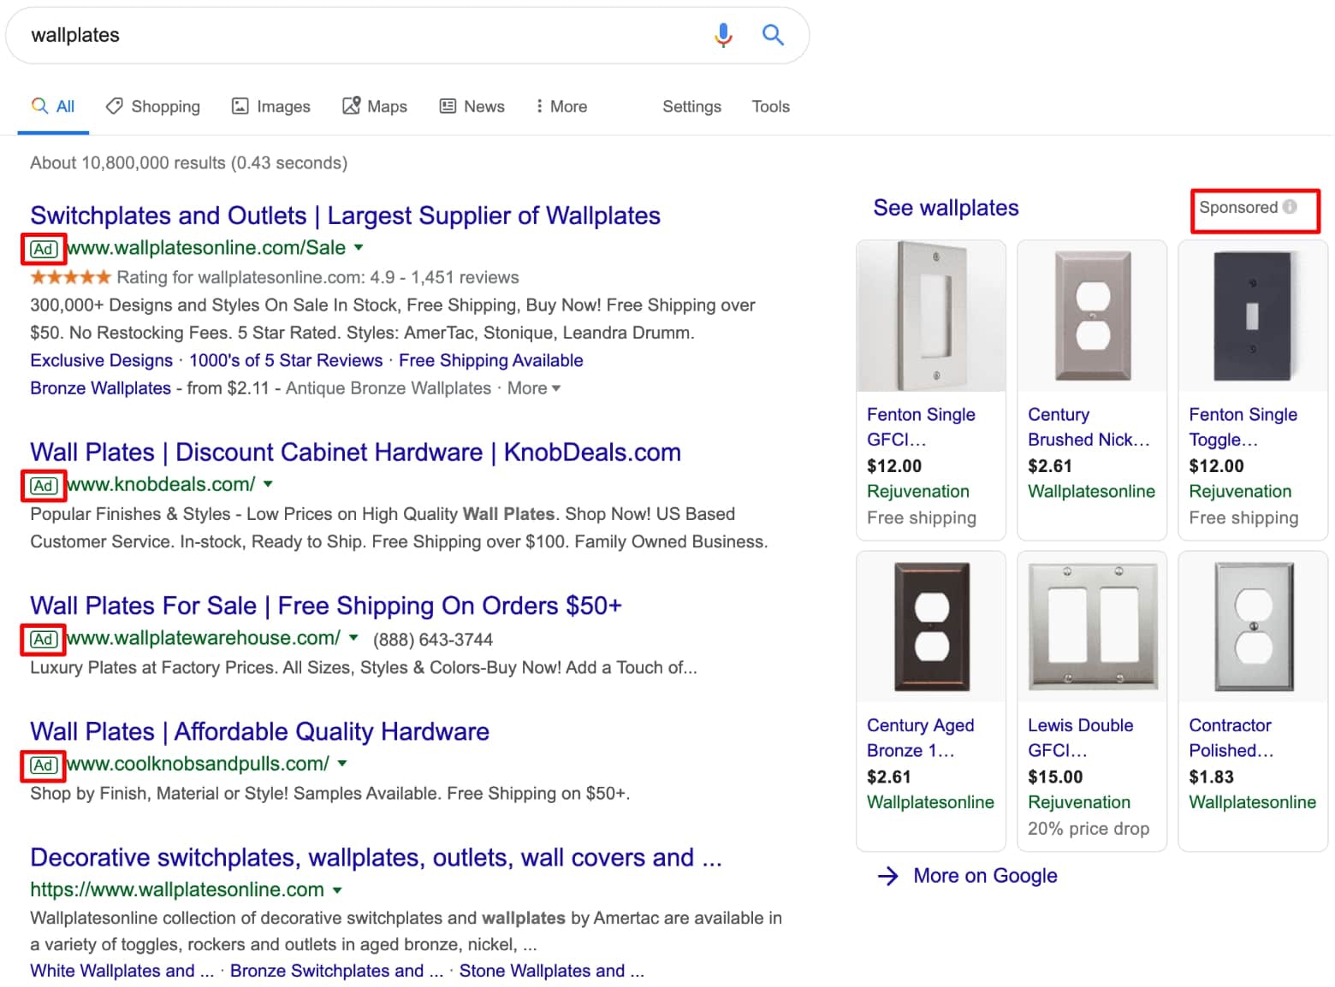Switch to the All results tab
Viewport: 1335px width, 987px height.
coord(53,105)
